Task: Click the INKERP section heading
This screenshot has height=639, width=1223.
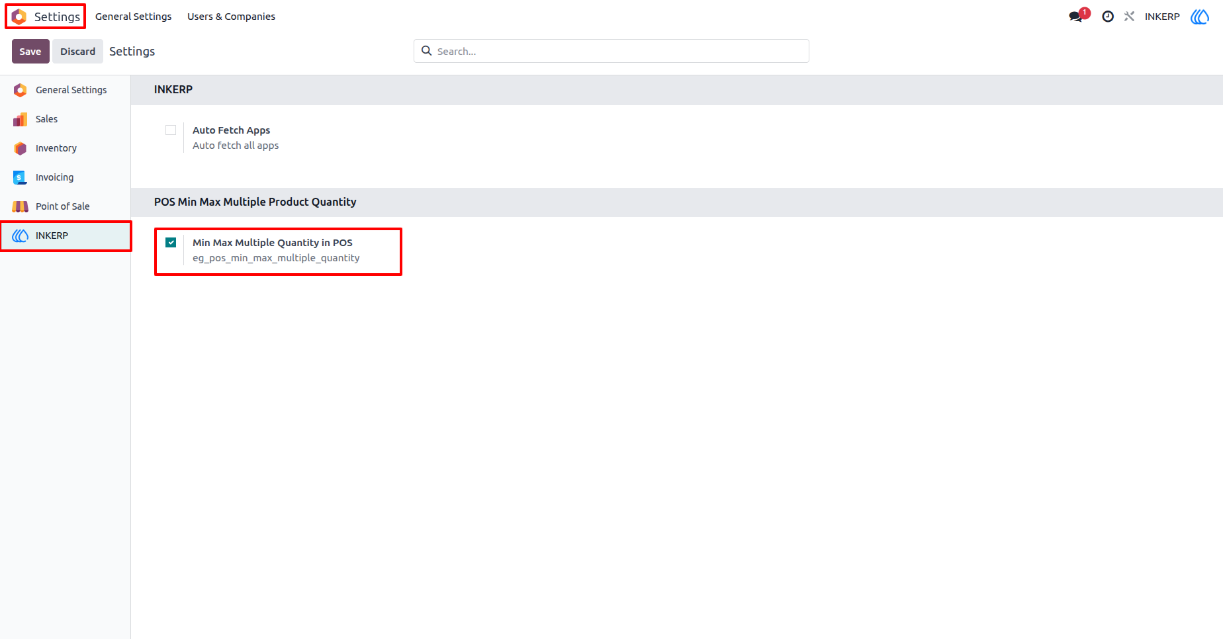Action: pos(173,89)
